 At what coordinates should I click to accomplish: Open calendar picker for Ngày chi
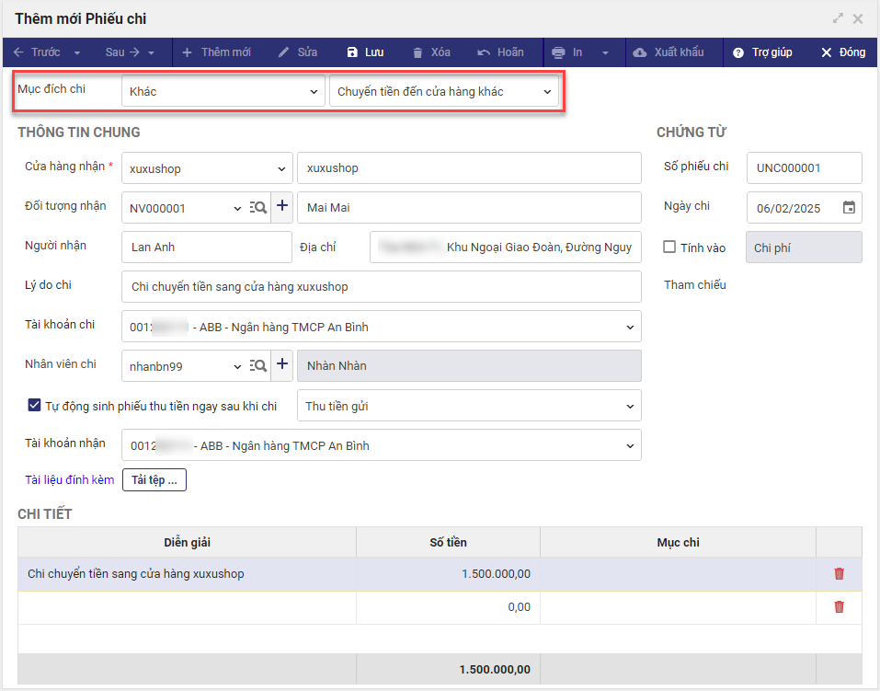849,208
